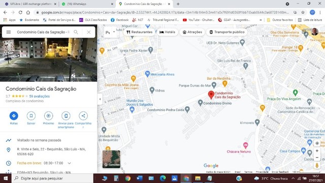Image resolution: width=325 pixels, height=183 pixels.
Task: Zoom in the map with plus
Action: click(x=317, y=151)
